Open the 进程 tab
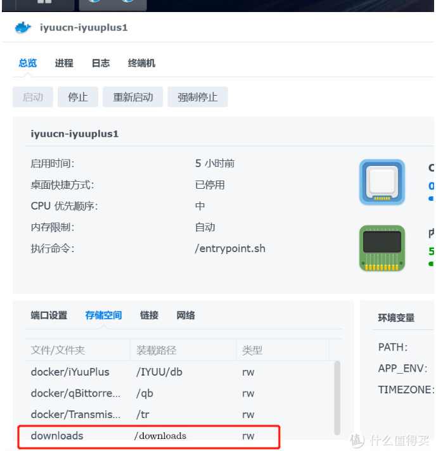This screenshot has height=451, width=436. click(64, 63)
